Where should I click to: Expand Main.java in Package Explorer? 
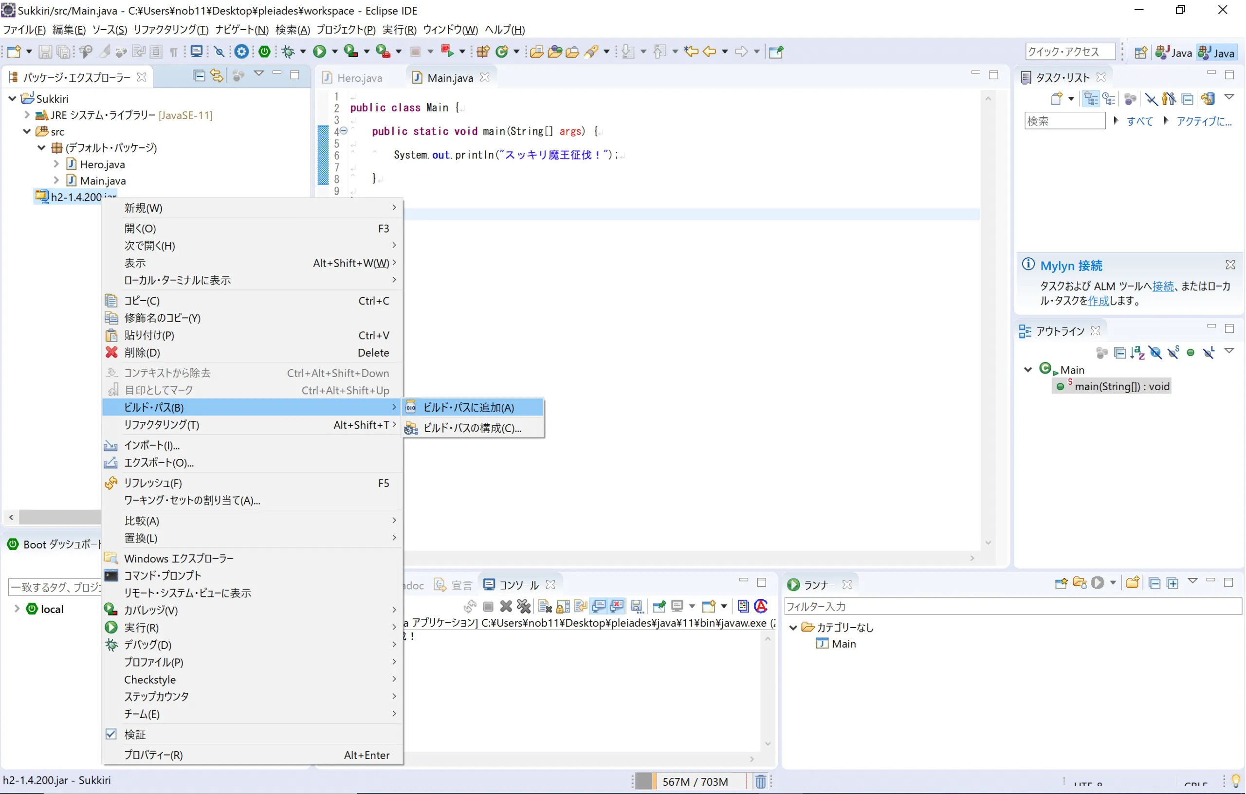56,180
